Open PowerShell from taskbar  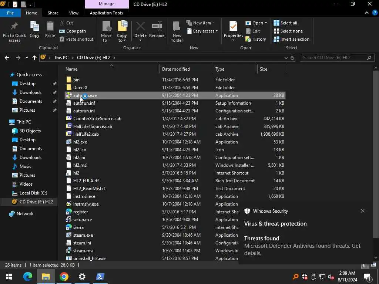(100, 277)
